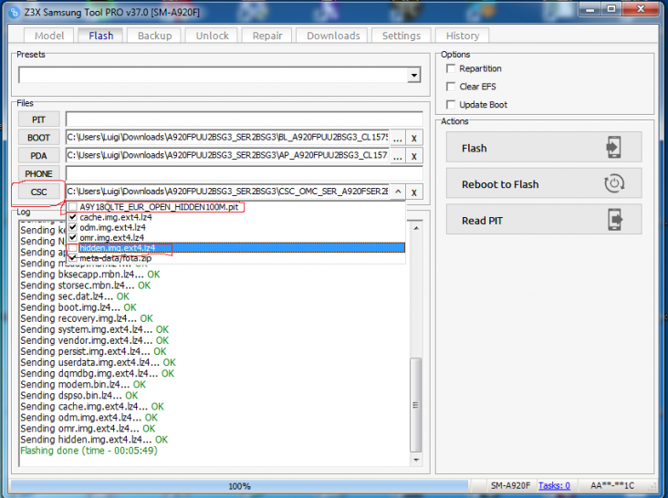Click the 100% progress bar

pyautogui.click(x=239, y=485)
